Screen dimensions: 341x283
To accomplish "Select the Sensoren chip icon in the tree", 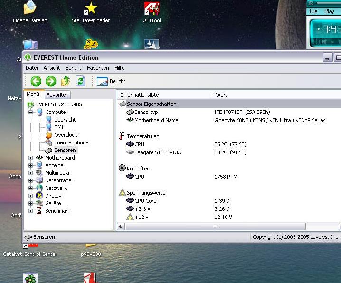I will [48, 151].
